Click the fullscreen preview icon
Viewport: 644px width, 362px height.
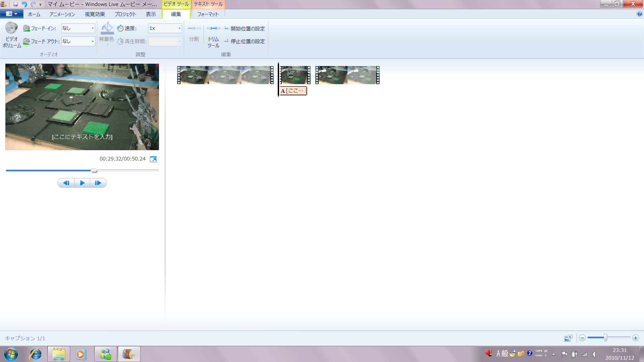[x=153, y=159]
